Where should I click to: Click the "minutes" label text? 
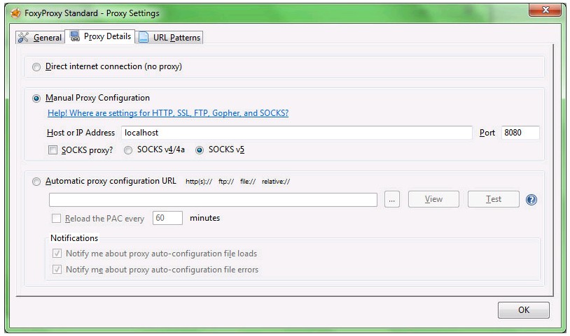pos(204,218)
